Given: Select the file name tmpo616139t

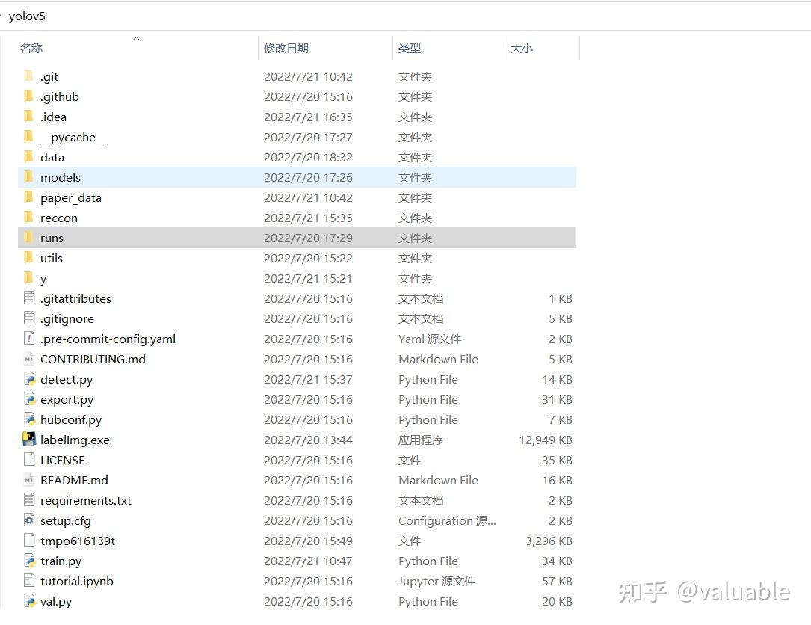Looking at the screenshot, I should [78, 541].
